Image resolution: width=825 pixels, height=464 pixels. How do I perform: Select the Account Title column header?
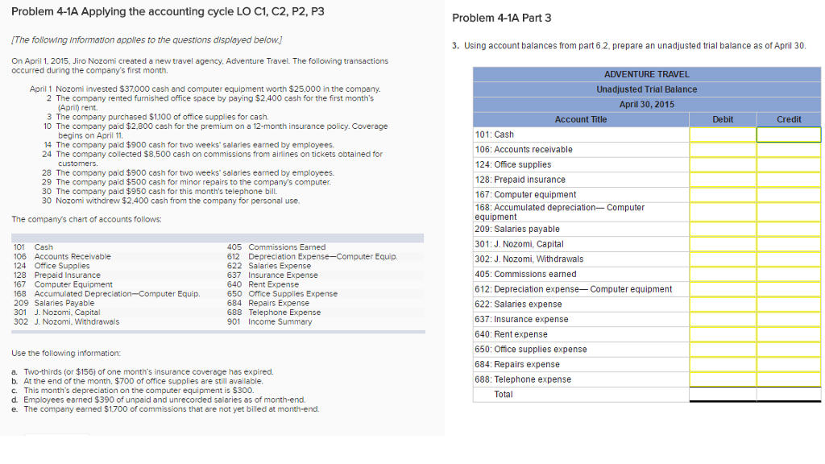pos(581,119)
